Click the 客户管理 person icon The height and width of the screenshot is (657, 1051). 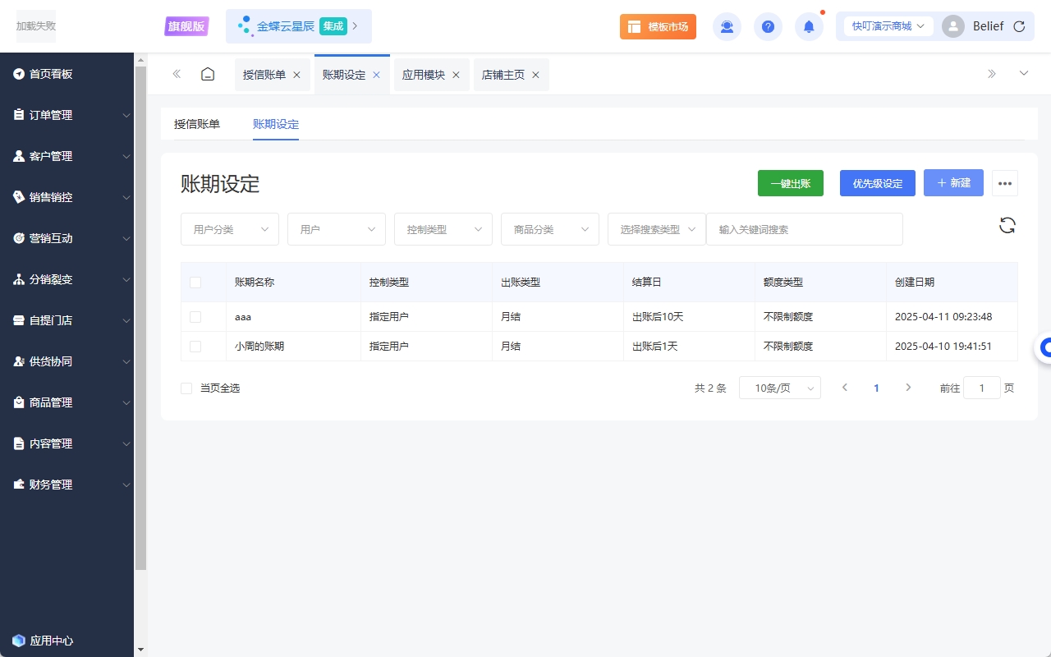pos(19,156)
